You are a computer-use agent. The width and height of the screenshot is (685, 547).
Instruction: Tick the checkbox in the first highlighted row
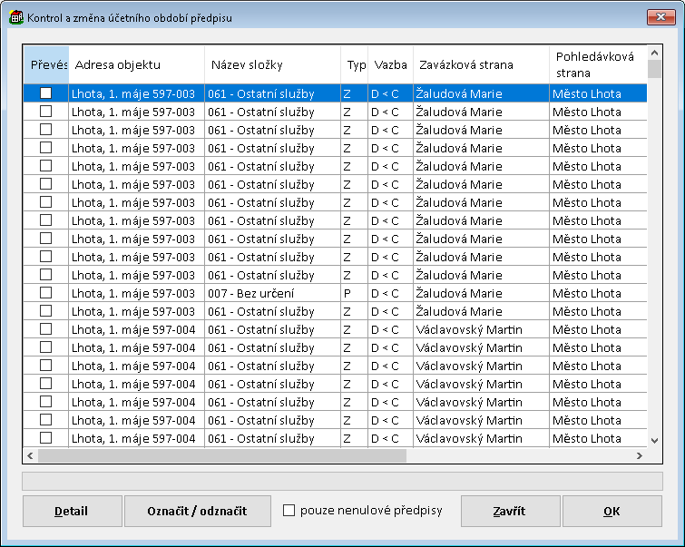point(45,93)
